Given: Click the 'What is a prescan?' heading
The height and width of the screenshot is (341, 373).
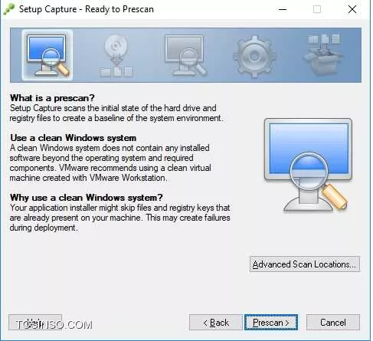Looking at the screenshot, I should pos(52,98).
